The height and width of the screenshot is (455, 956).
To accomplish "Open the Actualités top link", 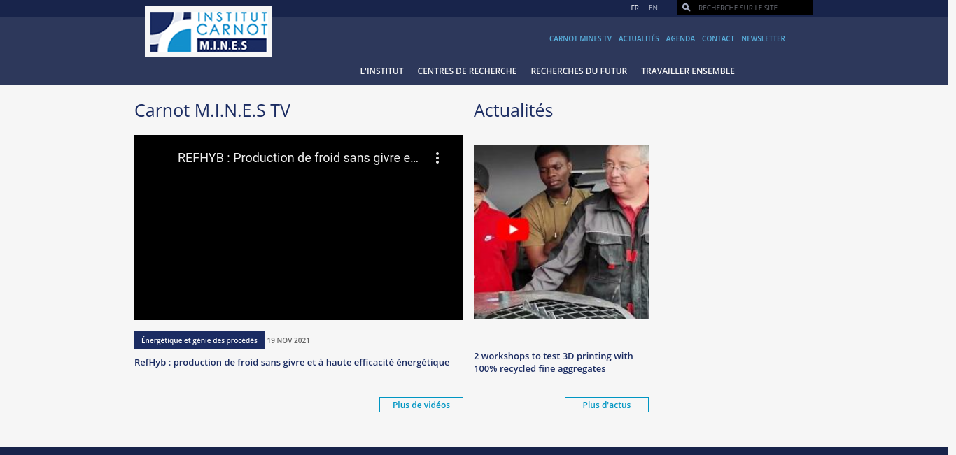I will click(x=638, y=38).
